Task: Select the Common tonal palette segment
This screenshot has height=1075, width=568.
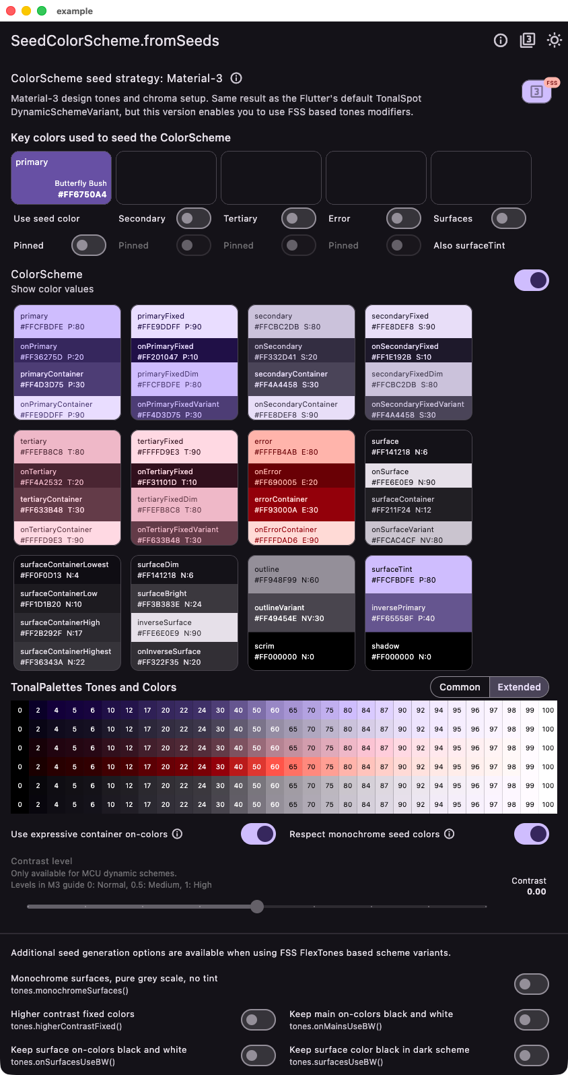Action: tap(460, 687)
